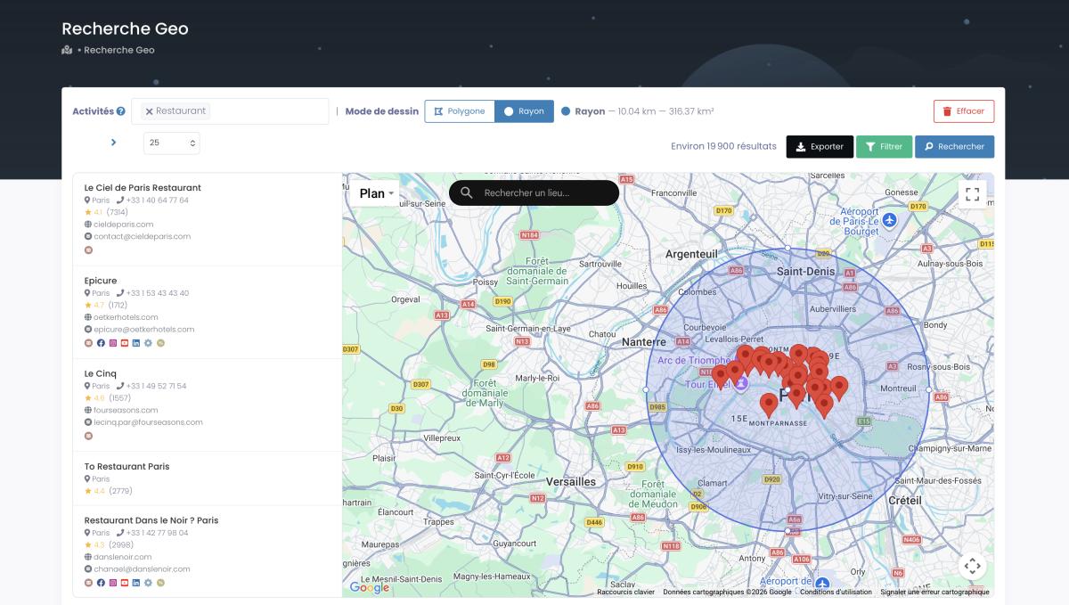Viewport: 1069px width, 605px height.
Task: Click the Recherche Geo breadcrumb
Action: click(x=118, y=50)
